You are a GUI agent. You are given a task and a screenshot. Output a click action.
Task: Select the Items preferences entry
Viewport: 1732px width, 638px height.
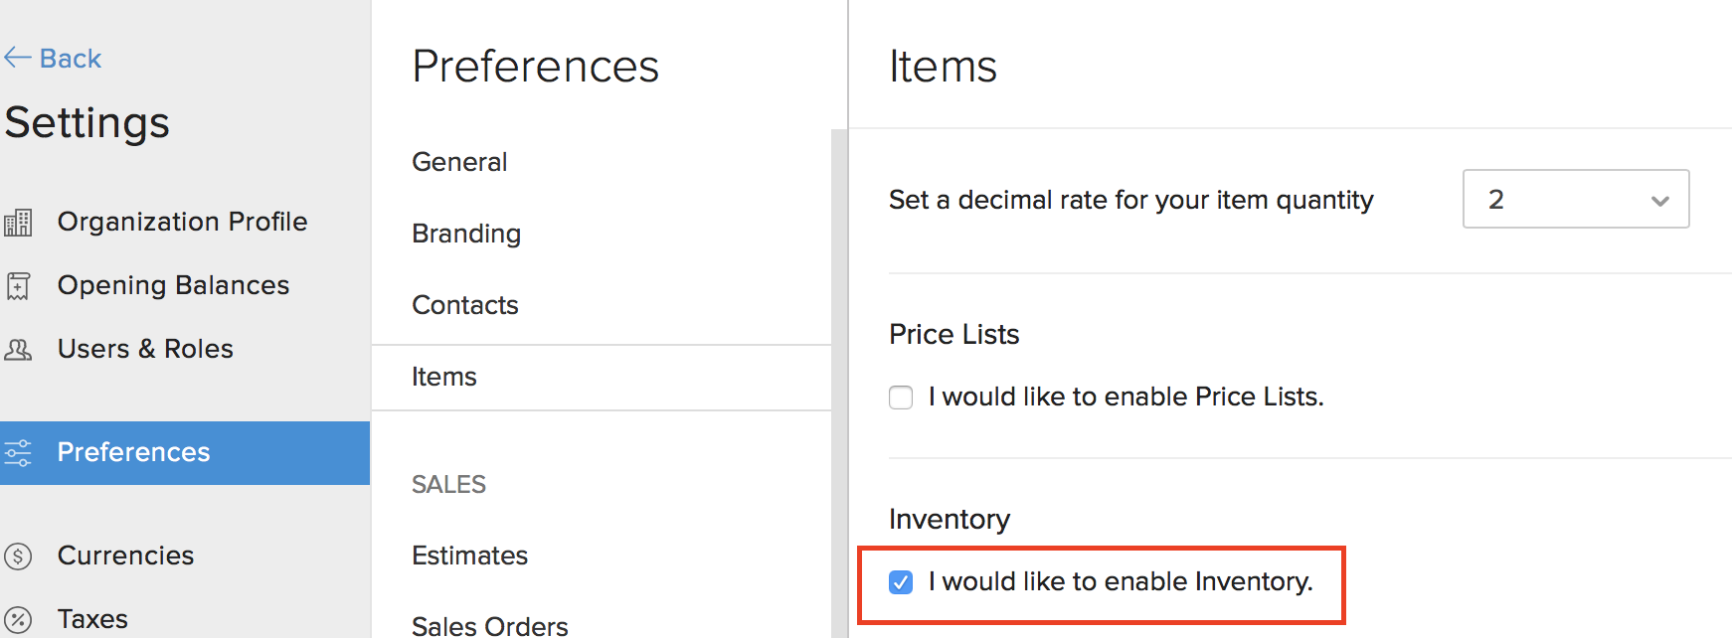point(444,377)
